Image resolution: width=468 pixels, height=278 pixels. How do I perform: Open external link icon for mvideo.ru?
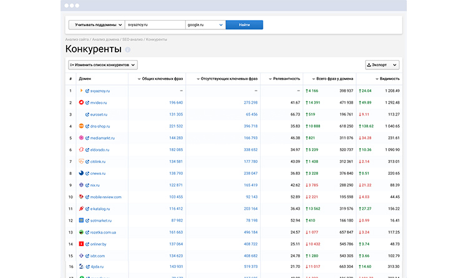pos(87,103)
